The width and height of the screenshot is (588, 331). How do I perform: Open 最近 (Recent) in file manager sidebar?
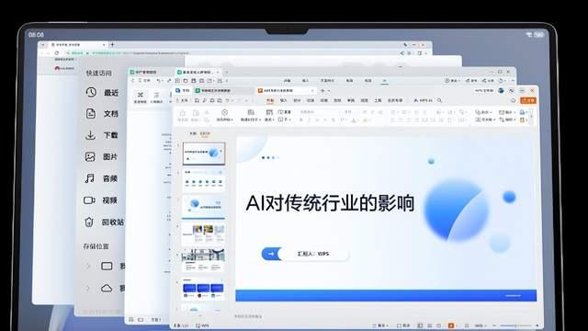pos(102,92)
